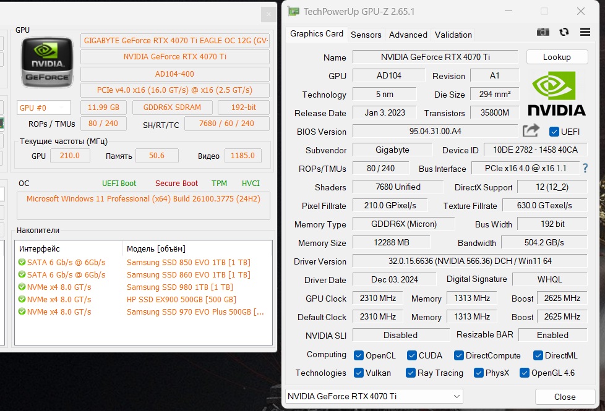Image resolution: width=605 pixels, height=411 pixels.
Task: Click the Name field in GPU-Z
Action: click(x=436, y=57)
